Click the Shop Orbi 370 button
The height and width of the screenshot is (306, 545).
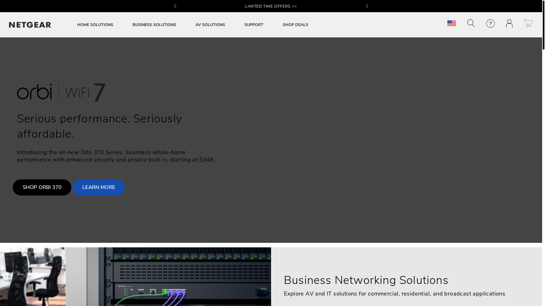coord(42,187)
